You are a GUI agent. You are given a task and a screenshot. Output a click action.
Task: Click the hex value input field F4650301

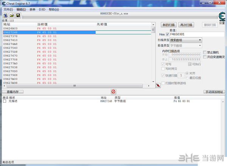pos(197,34)
